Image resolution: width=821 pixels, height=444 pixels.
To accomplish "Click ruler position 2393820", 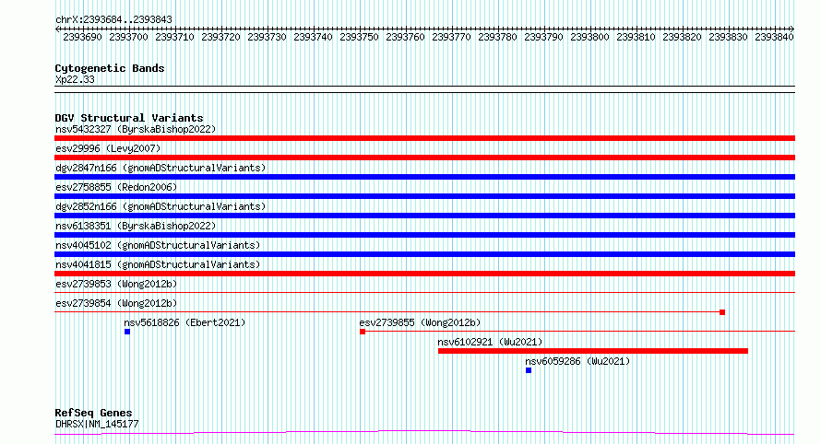I will pyautogui.click(x=682, y=37).
